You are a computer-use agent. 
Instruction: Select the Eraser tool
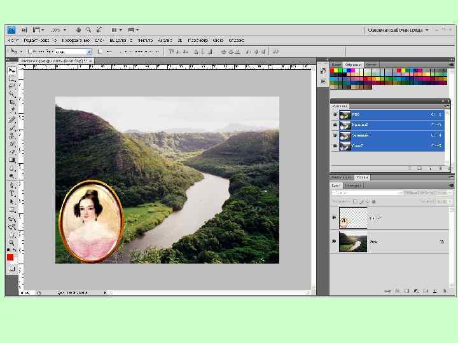point(11,152)
